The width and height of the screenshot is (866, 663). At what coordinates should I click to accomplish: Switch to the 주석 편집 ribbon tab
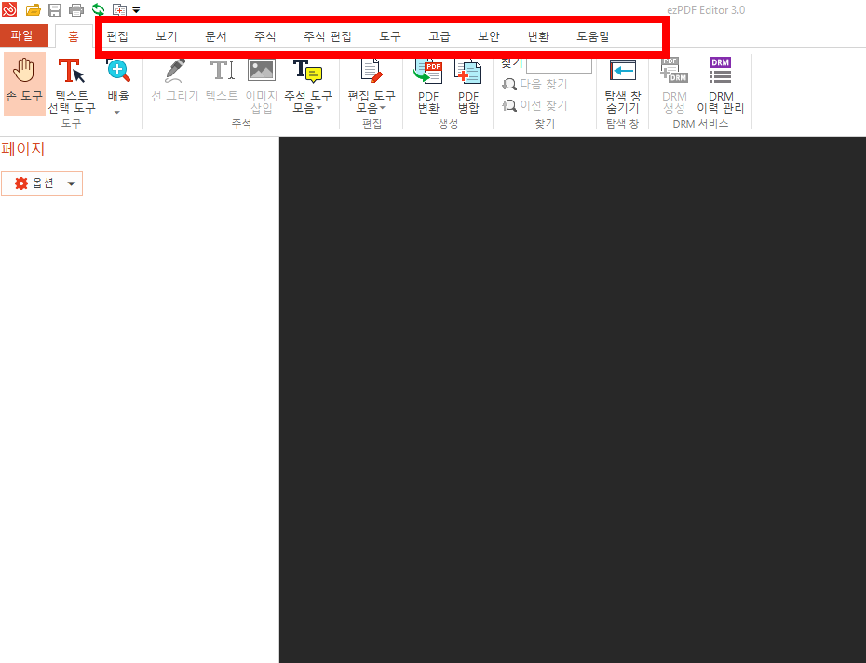328,36
